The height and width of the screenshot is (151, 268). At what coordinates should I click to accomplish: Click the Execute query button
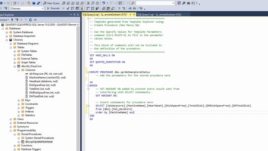click(53, 8)
